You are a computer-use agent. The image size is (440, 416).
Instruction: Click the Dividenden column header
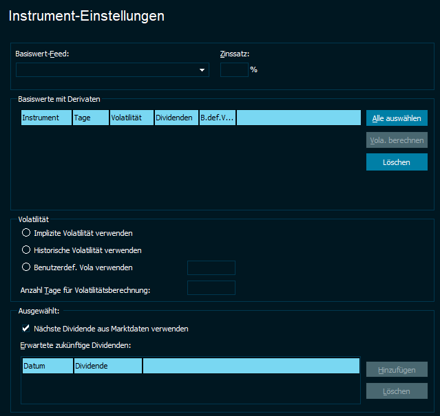176,118
